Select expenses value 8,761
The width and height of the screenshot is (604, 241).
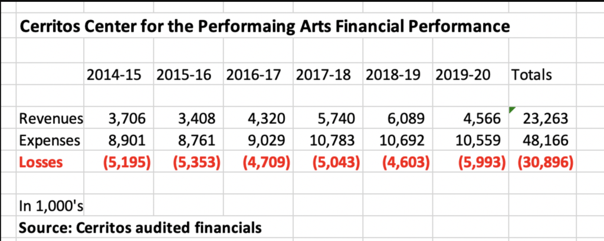(x=198, y=140)
